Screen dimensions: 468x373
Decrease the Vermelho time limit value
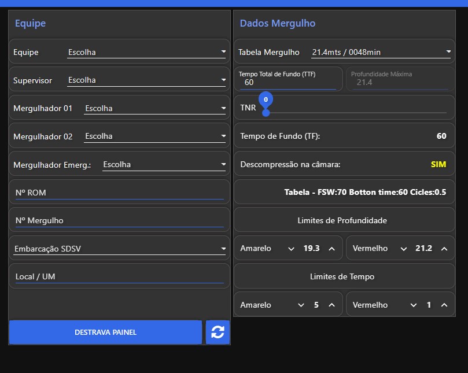coord(412,305)
